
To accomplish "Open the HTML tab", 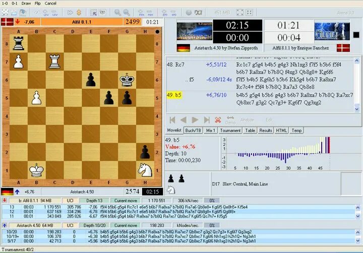I will click(x=281, y=131).
